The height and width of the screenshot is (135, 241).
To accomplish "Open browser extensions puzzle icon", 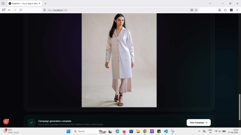I will click(225, 10).
